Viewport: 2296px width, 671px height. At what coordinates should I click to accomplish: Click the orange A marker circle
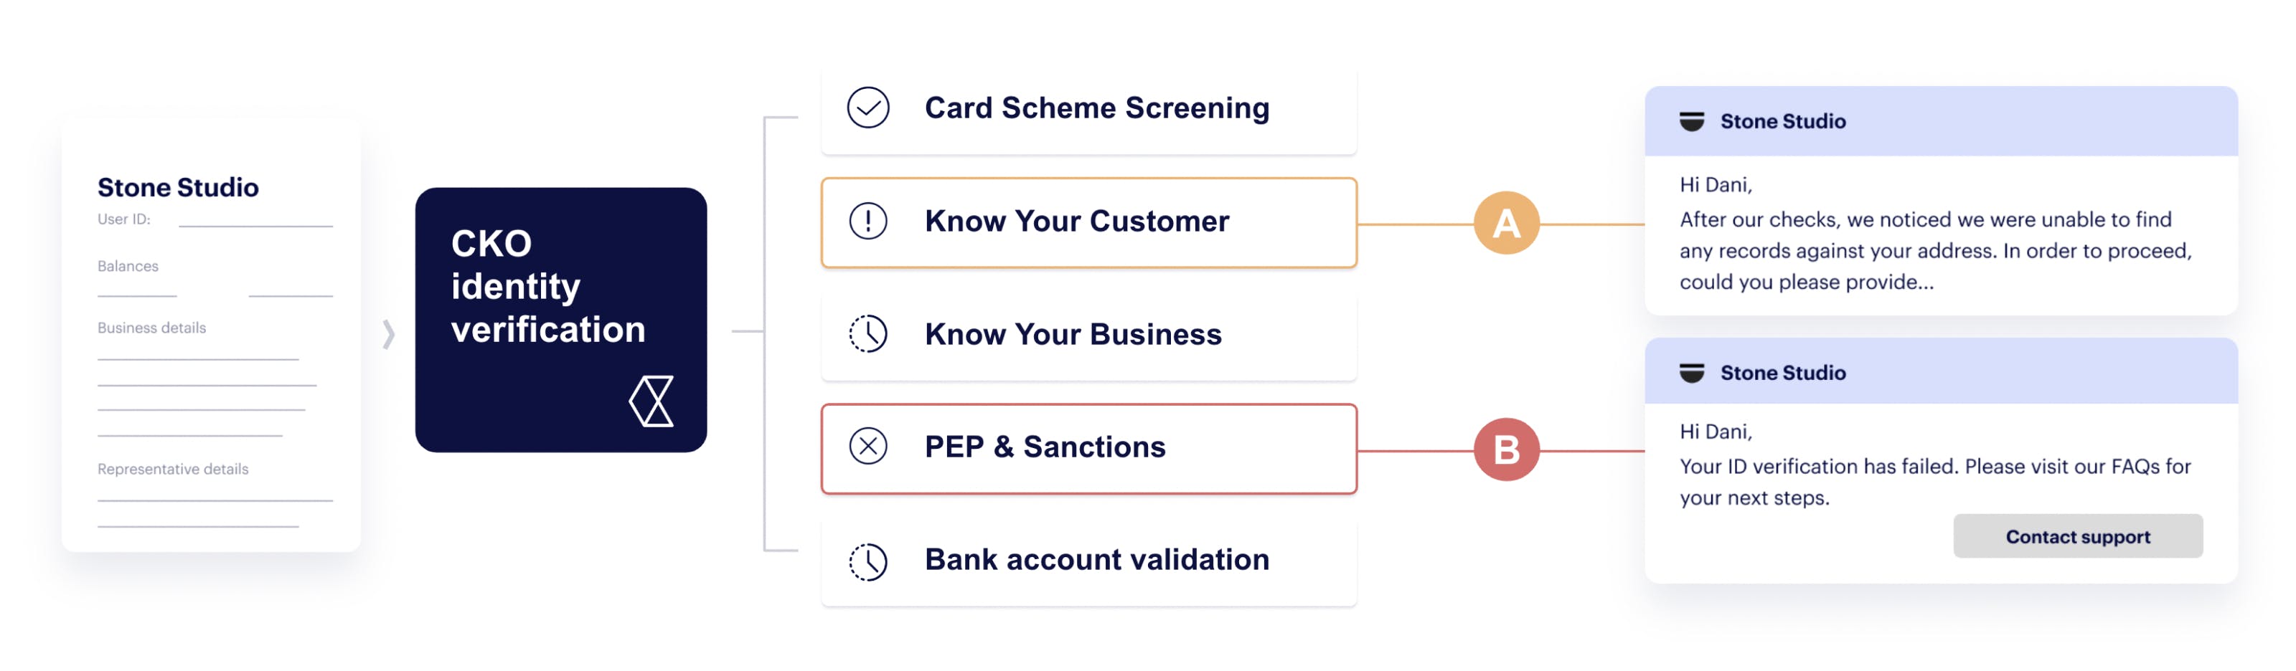point(1505,223)
